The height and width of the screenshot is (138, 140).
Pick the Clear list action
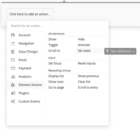coord(84,82)
